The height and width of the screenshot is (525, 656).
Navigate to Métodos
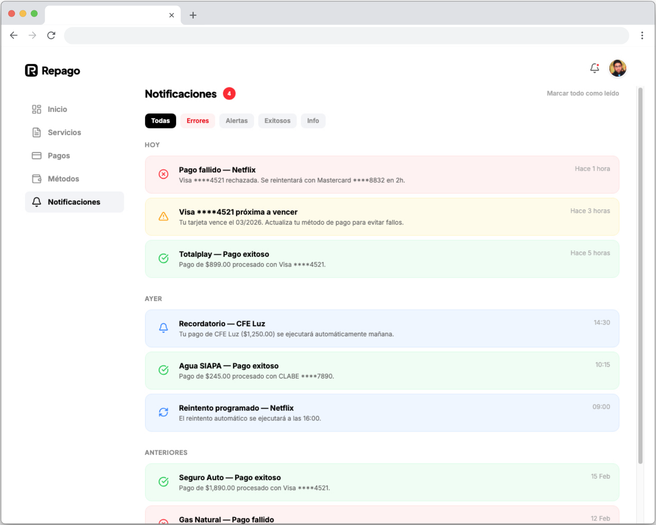pyautogui.click(x=74, y=179)
